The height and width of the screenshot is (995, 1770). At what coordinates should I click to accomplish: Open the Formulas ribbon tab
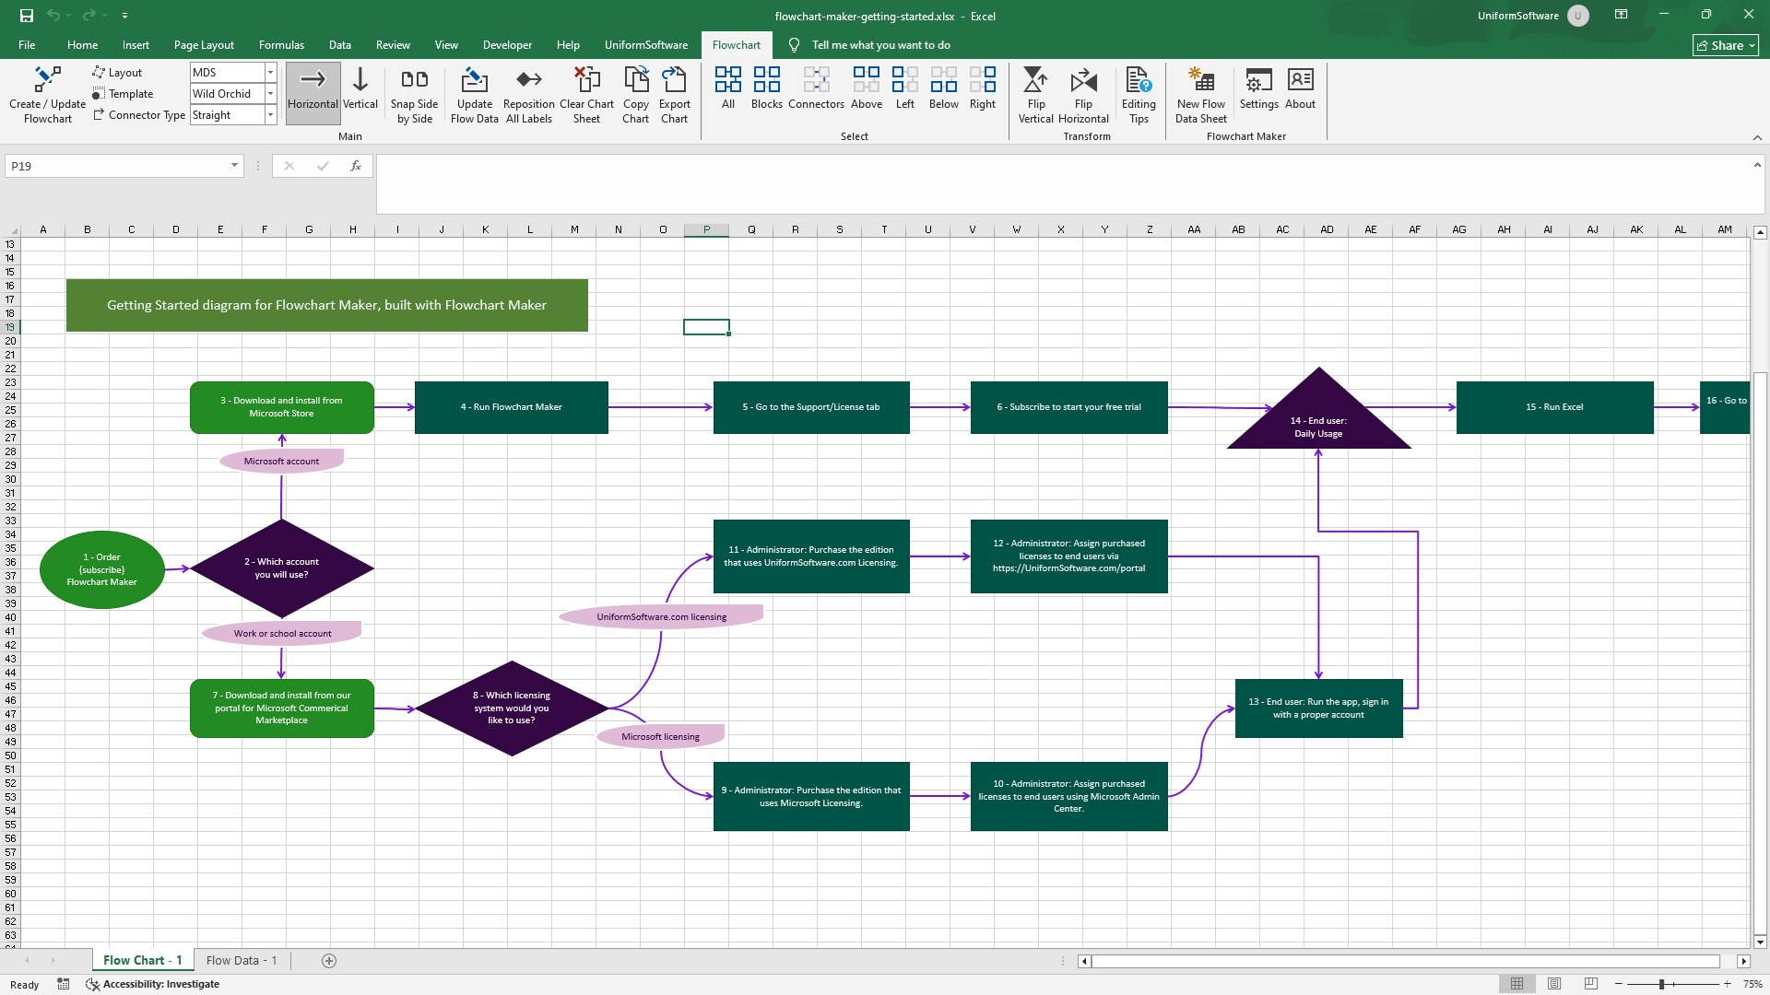coord(281,45)
